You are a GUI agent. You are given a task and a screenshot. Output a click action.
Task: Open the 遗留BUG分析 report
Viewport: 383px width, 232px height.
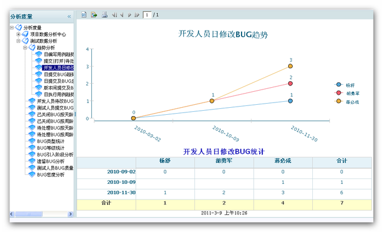[51, 161]
